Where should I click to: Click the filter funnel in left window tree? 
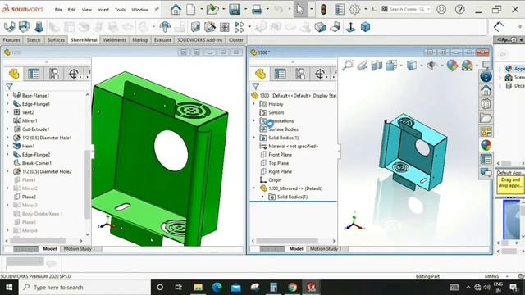pyautogui.click(x=9, y=87)
